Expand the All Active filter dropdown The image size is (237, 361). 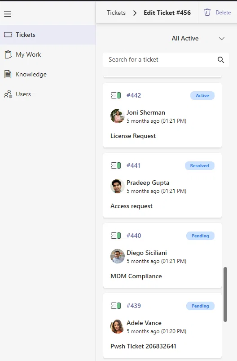point(198,39)
